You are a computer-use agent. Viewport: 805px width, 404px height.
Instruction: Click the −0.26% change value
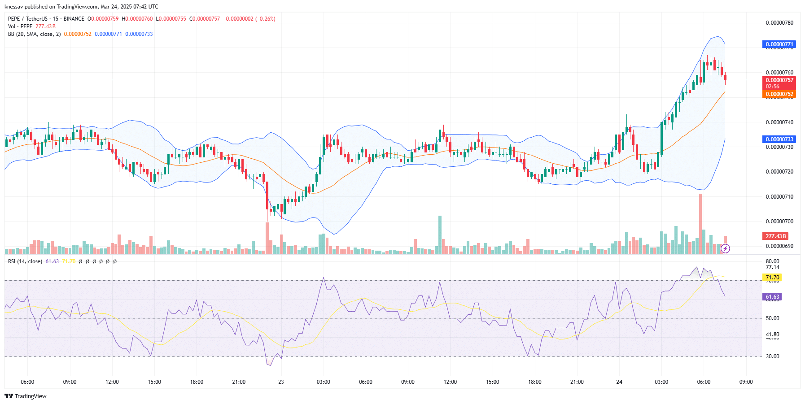pos(265,19)
